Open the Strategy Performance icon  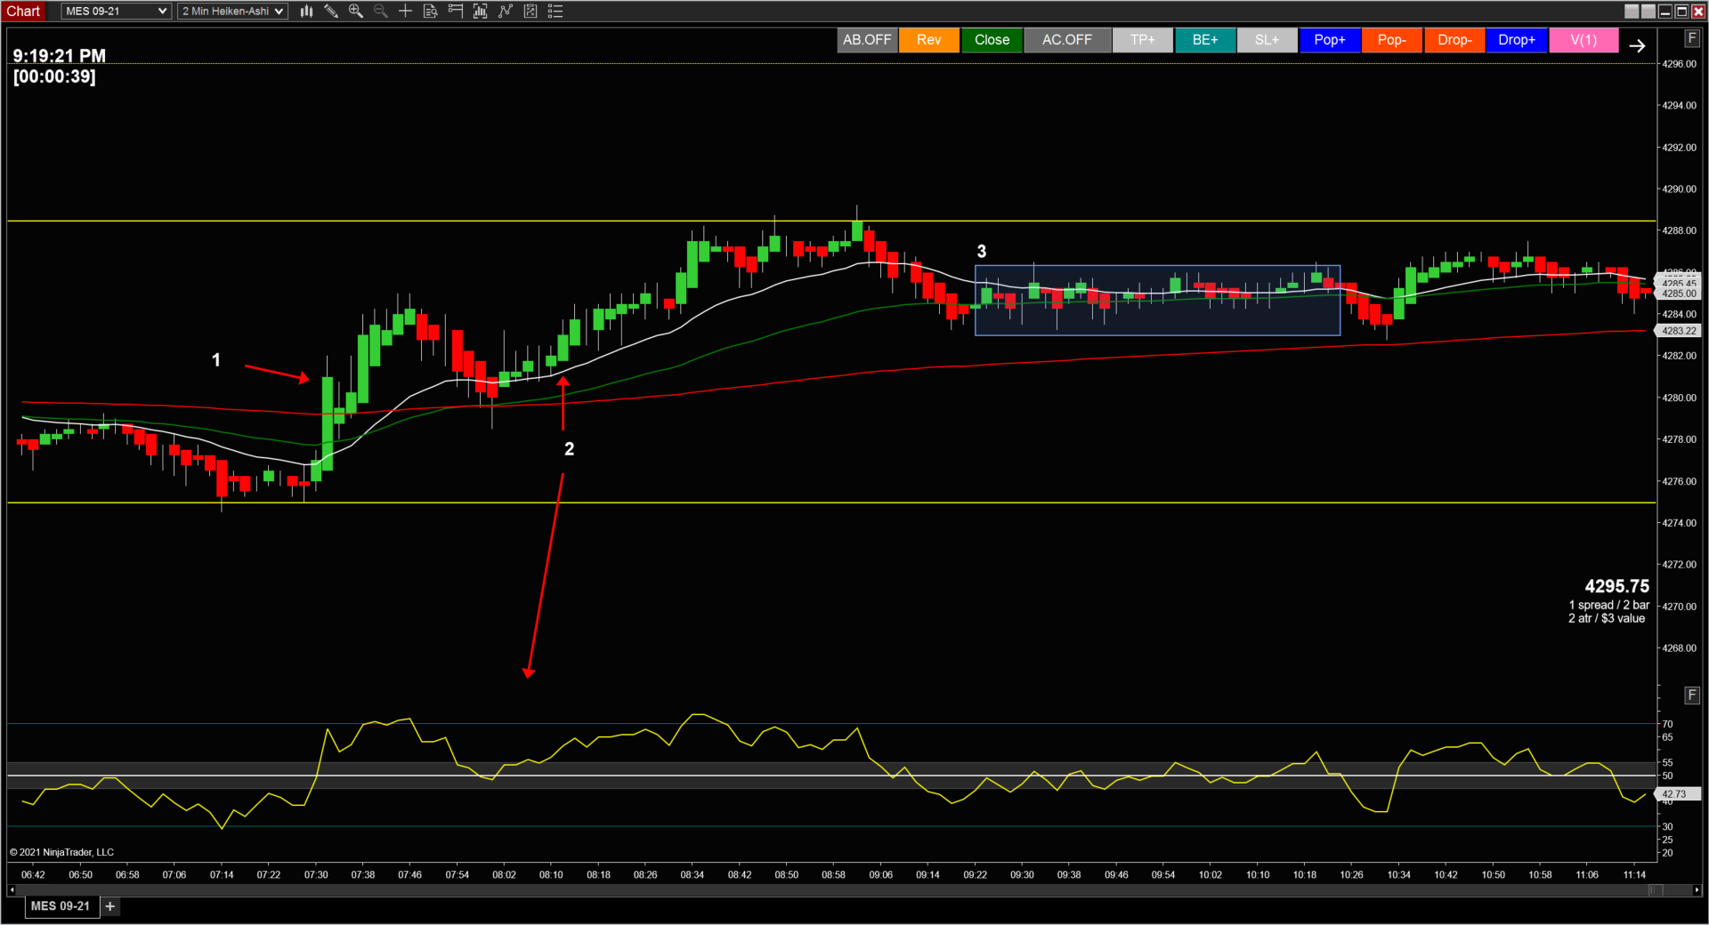pos(531,12)
